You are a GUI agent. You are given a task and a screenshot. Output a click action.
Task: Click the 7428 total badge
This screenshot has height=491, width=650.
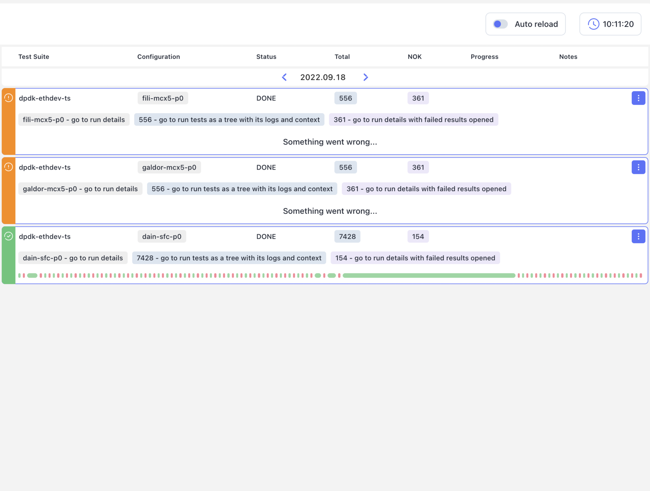pos(347,236)
